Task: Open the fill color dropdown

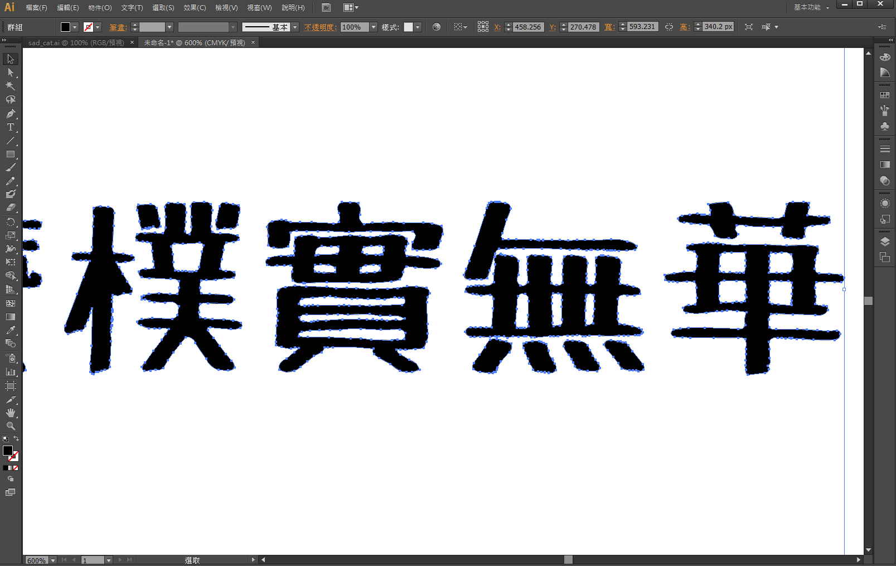Action: click(75, 27)
